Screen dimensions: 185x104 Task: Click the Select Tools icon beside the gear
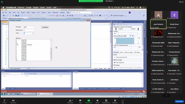118,24
